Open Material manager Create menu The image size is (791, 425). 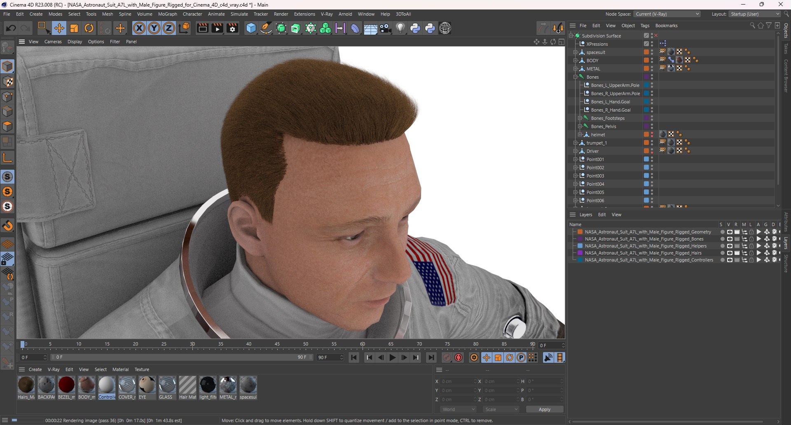point(35,369)
